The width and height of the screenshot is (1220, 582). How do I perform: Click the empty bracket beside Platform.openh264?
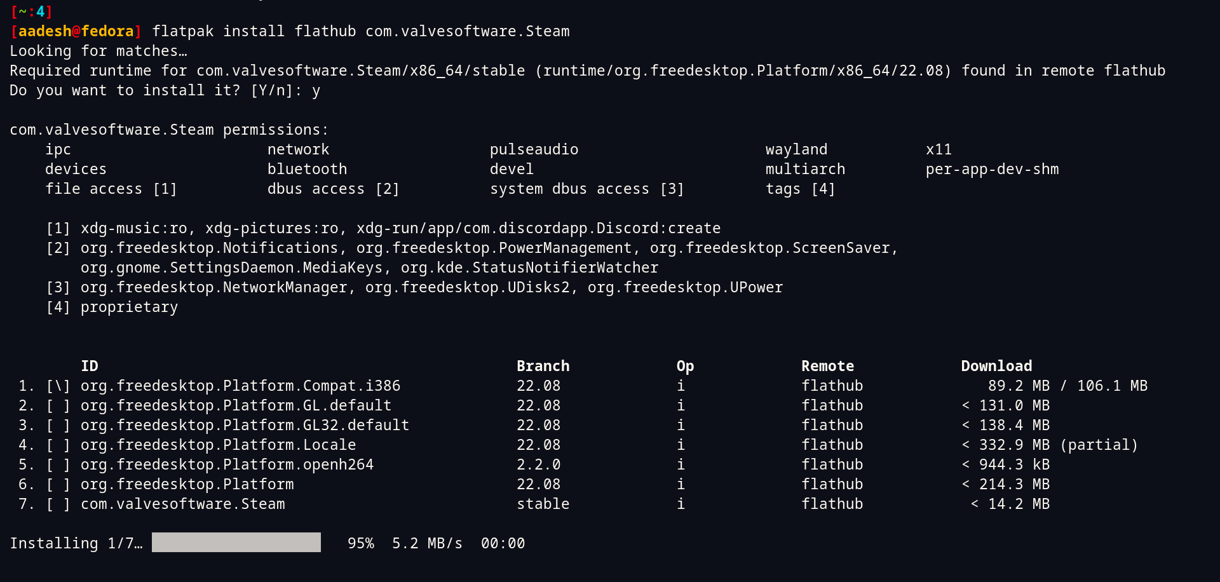(x=58, y=464)
